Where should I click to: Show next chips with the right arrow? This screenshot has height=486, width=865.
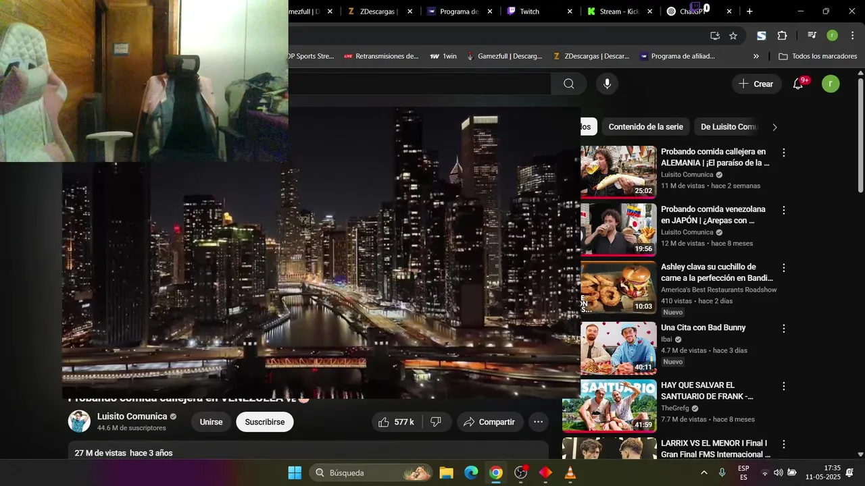click(774, 127)
